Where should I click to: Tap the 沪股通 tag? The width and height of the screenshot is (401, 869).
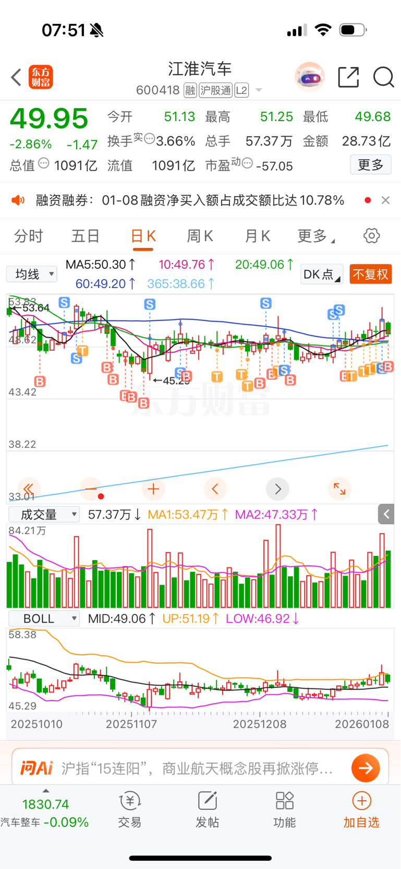click(x=215, y=91)
